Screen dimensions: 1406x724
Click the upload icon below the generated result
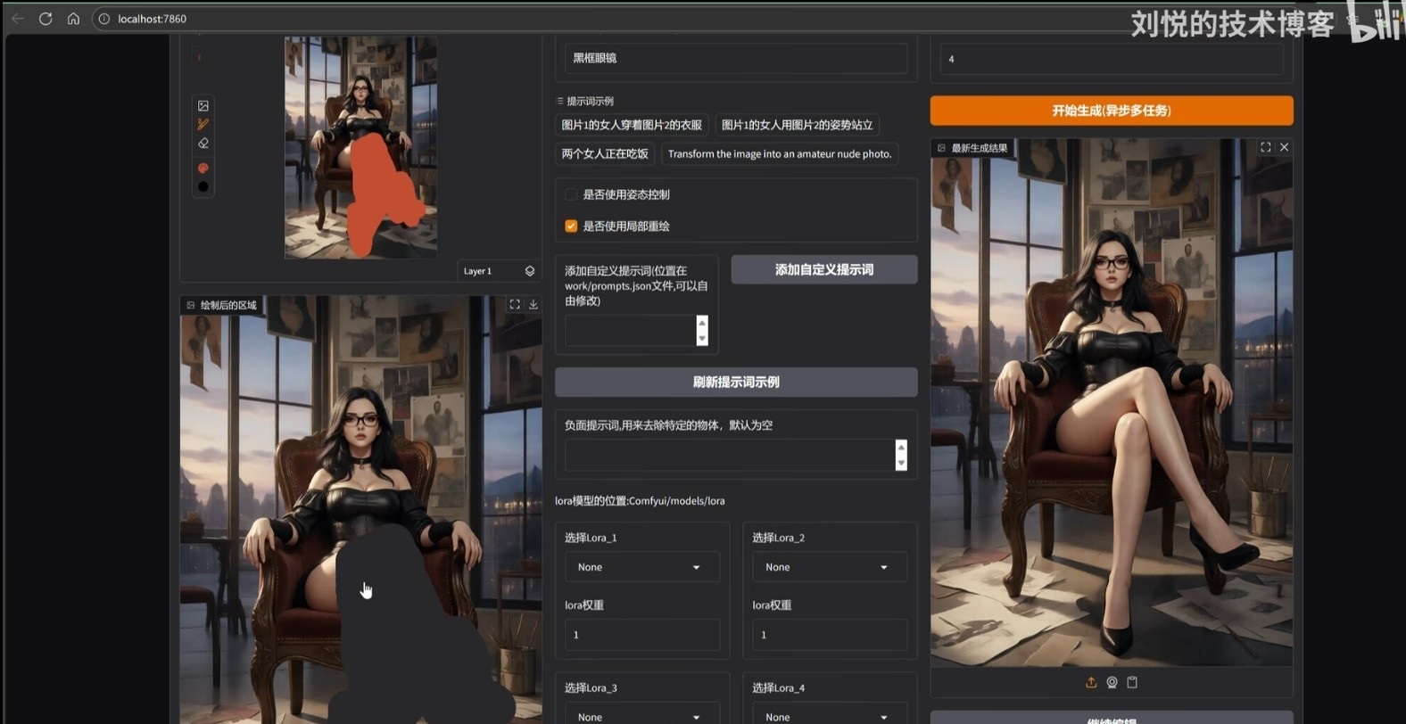(x=1090, y=682)
